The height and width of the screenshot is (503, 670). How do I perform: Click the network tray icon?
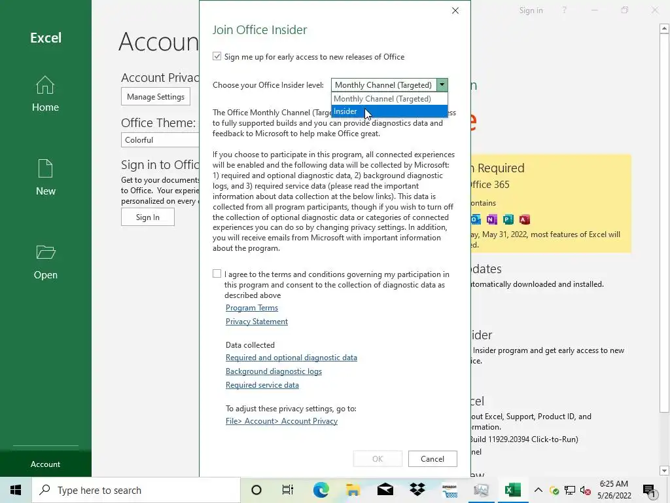[570, 491]
